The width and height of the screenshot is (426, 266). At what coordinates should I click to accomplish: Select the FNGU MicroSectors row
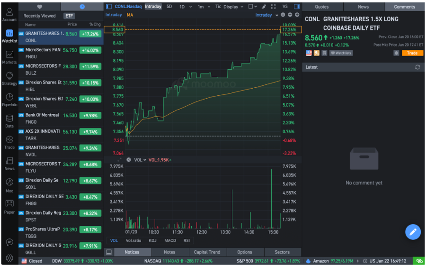(61, 53)
